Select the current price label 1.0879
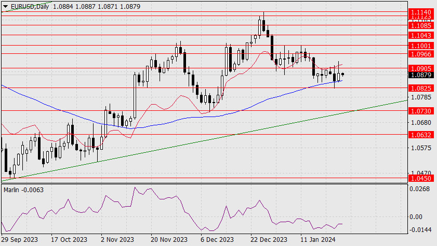This screenshot has width=437, height=246. [x=421, y=75]
